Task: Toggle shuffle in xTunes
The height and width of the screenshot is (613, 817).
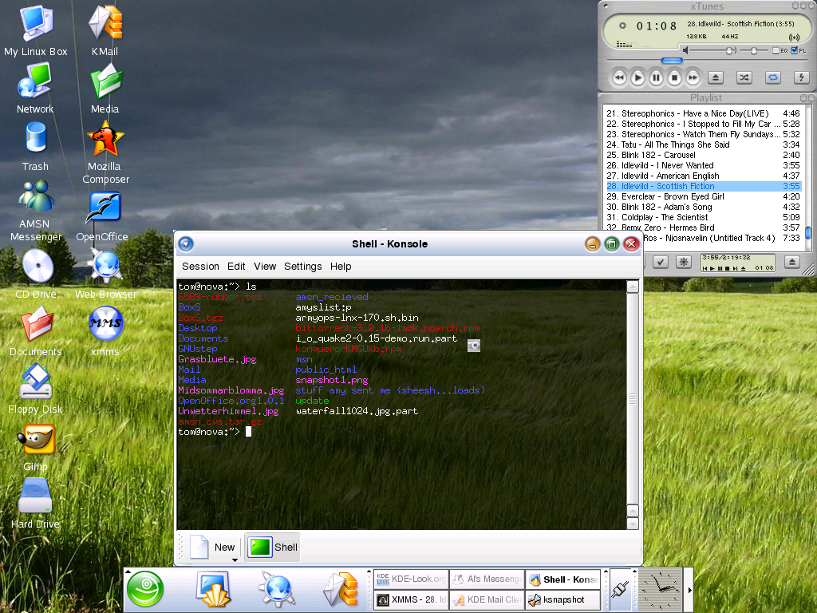Action: (744, 77)
